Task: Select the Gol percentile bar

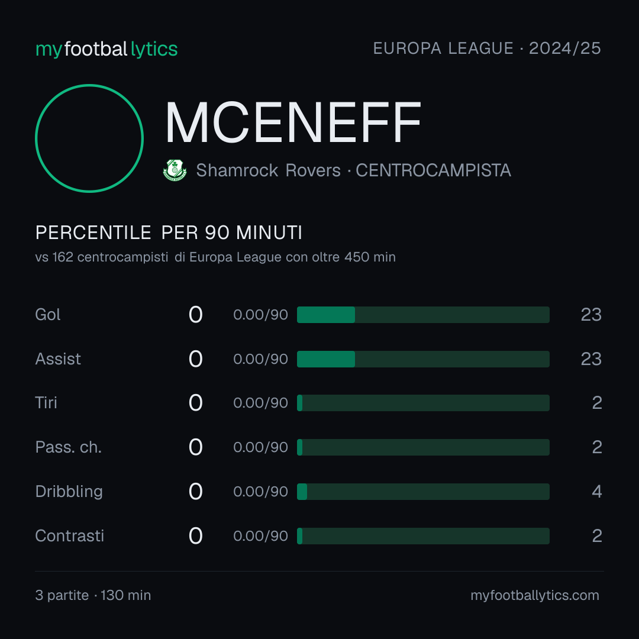Action: click(423, 315)
